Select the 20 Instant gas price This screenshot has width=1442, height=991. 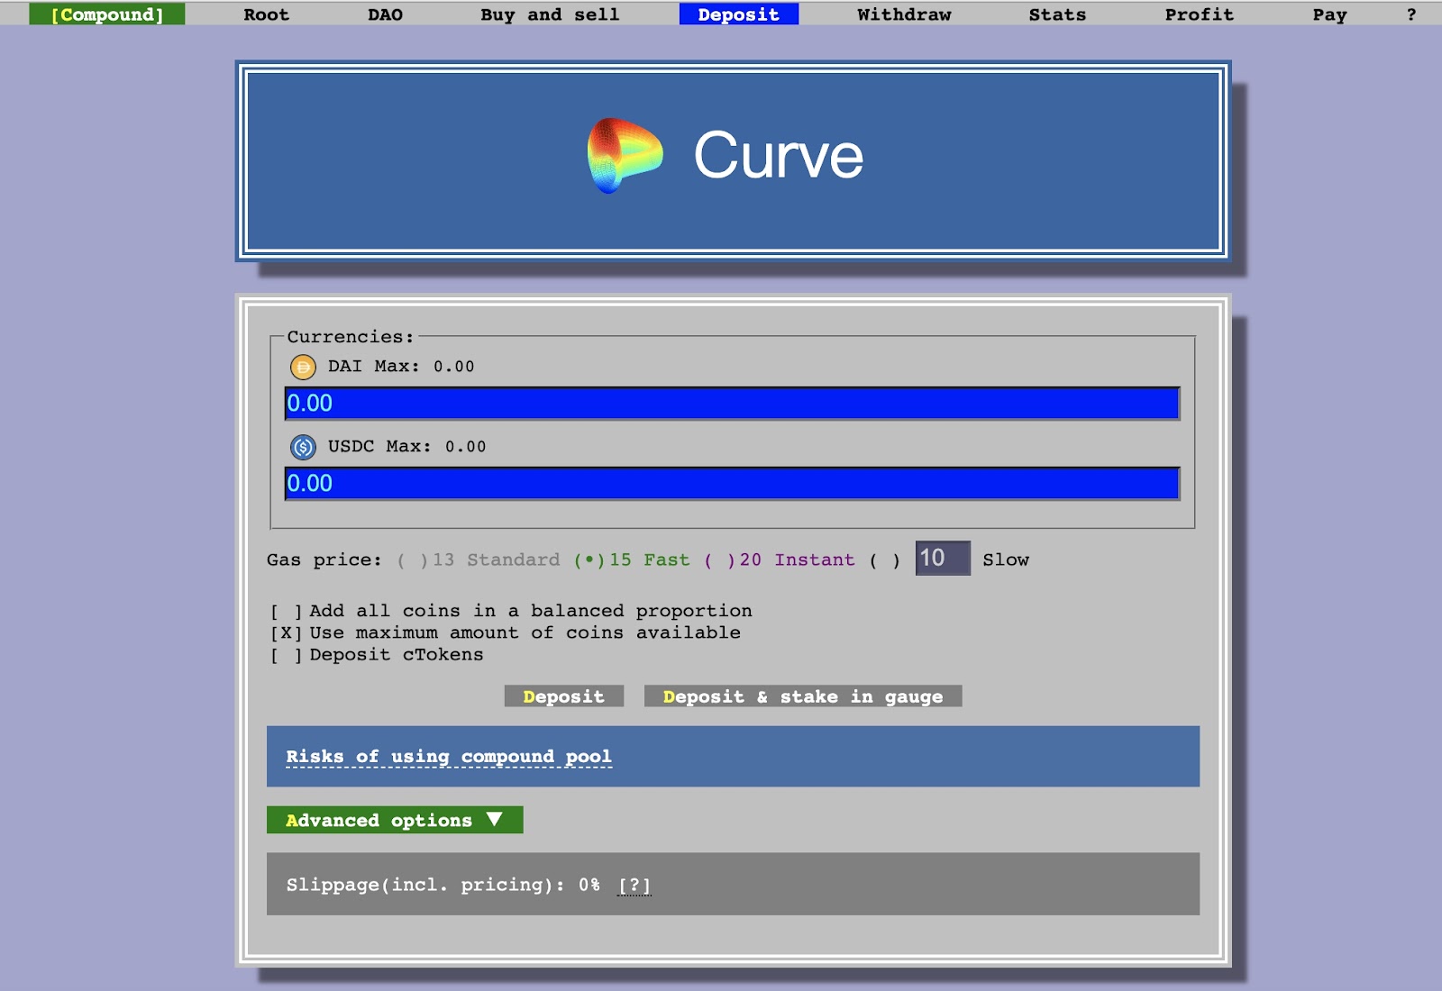coord(780,560)
